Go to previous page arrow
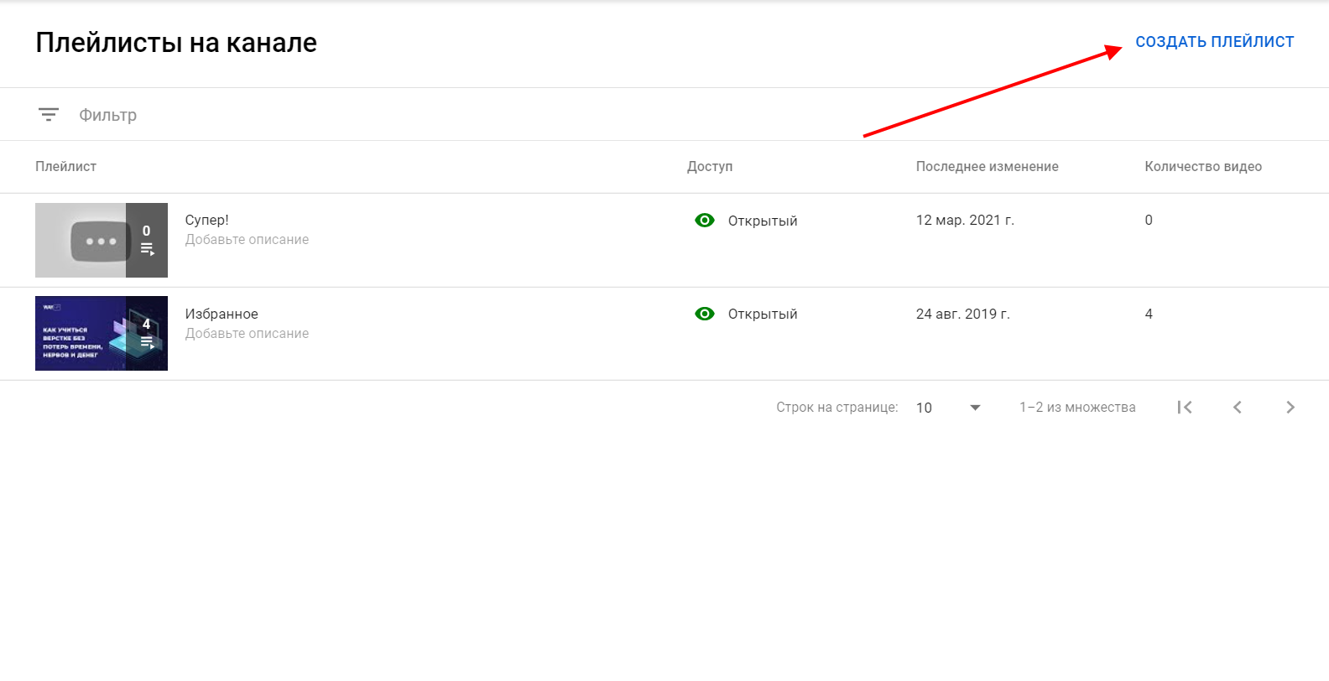This screenshot has height=681, width=1329. click(x=1237, y=408)
